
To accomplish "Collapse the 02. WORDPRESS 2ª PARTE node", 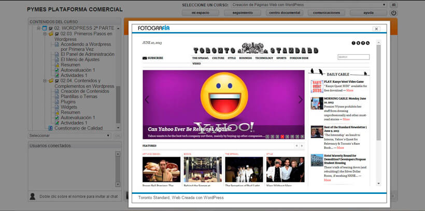I will click(x=38, y=28).
